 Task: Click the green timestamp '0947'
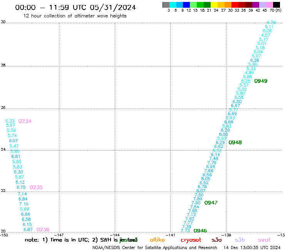click(x=211, y=203)
